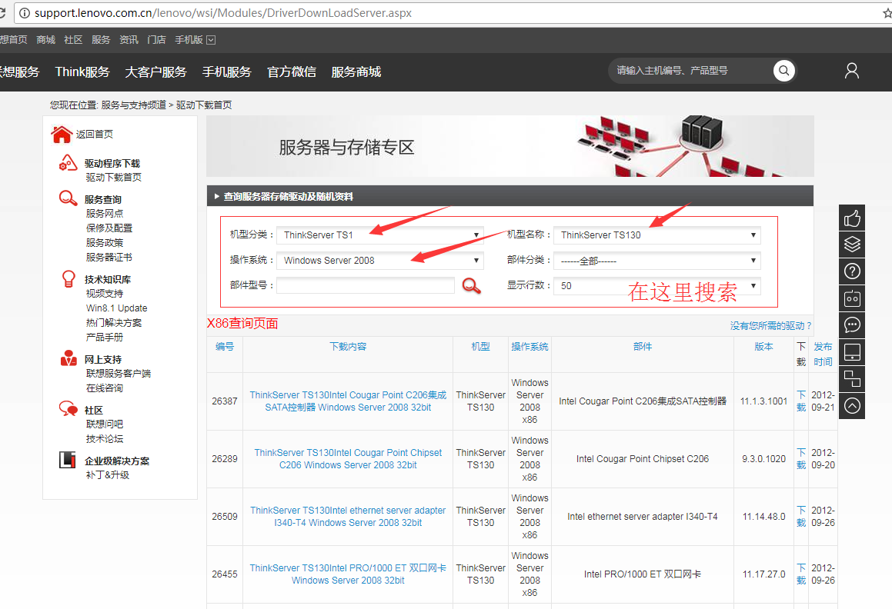Click 门店 in the top bar
Screen dimensions: 892x609
point(156,40)
